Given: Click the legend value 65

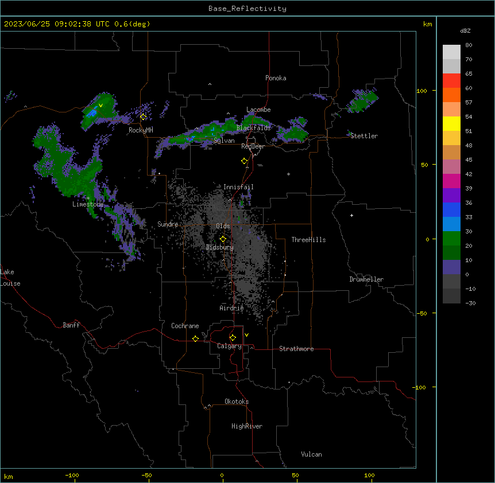Looking at the screenshot, I should tap(469, 74).
